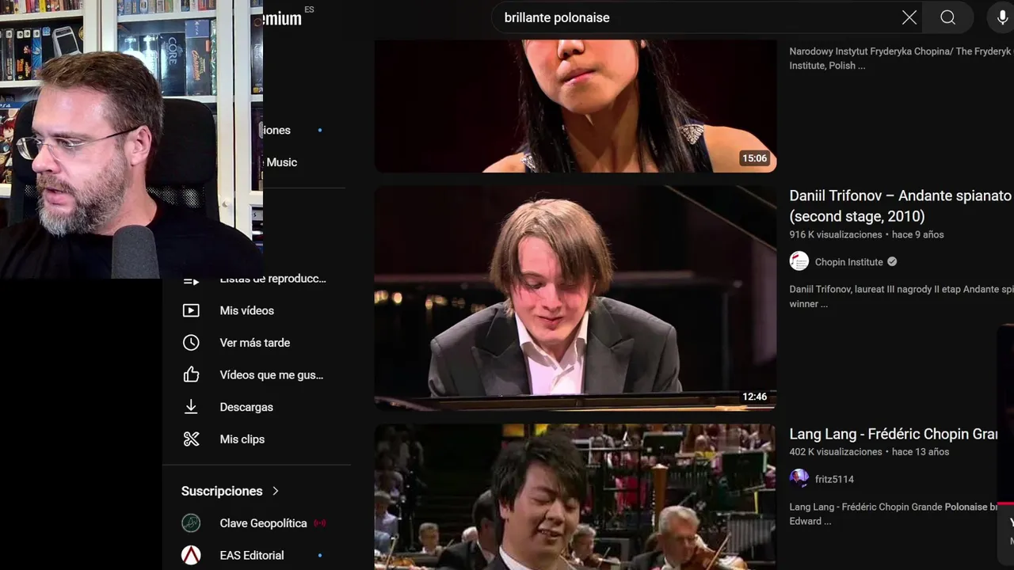Click the Chopin Institute channel avatar

[x=799, y=261]
